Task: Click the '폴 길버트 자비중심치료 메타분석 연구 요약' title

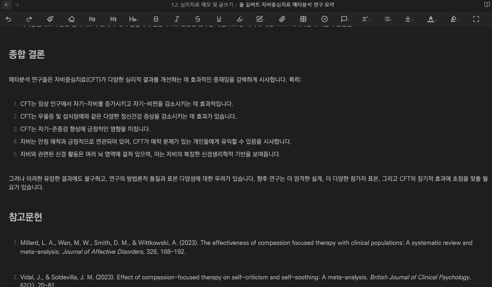Action: click(287, 5)
